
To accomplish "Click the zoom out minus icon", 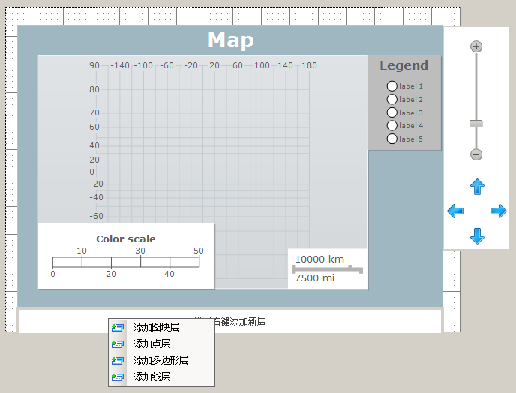I will [x=476, y=154].
